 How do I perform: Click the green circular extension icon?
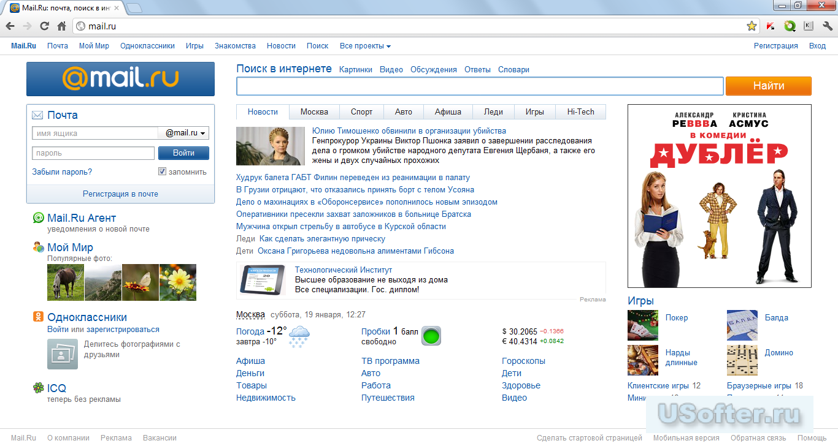[x=790, y=26]
